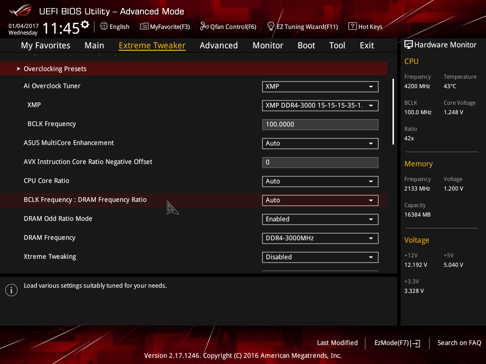This screenshot has width=486, height=364.
Task: Open DRAM Odd Ratio Mode dropdown
Action: 320,219
